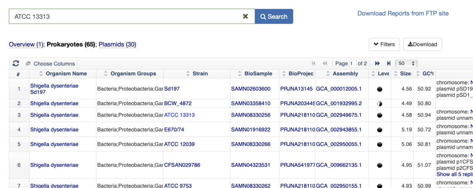Click the Search button
This screenshot has height=188, width=473.
(274, 17)
